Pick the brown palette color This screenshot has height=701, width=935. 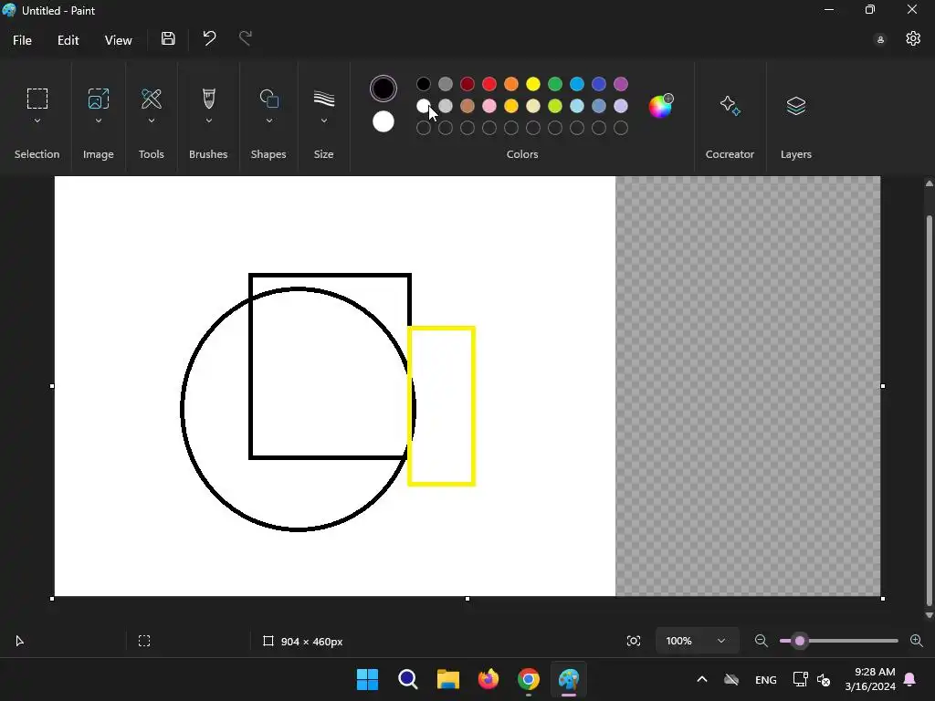pyautogui.click(x=467, y=106)
